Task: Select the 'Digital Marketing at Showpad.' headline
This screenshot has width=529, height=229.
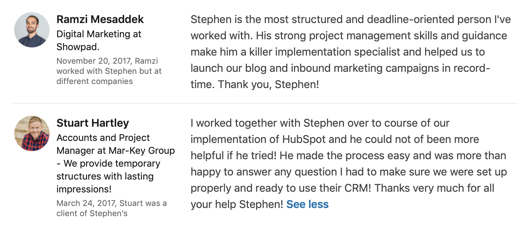Action: click(99, 40)
